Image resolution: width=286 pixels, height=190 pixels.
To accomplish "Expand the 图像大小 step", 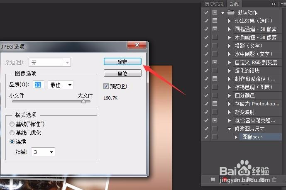I will point(236,137).
